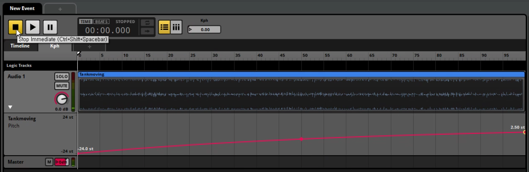
Task: Click the Logic Tracks header
Action: point(19,66)
